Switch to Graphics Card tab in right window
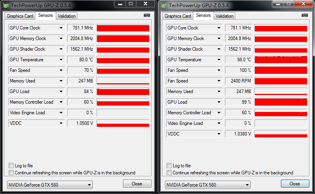 coord(178,16)
